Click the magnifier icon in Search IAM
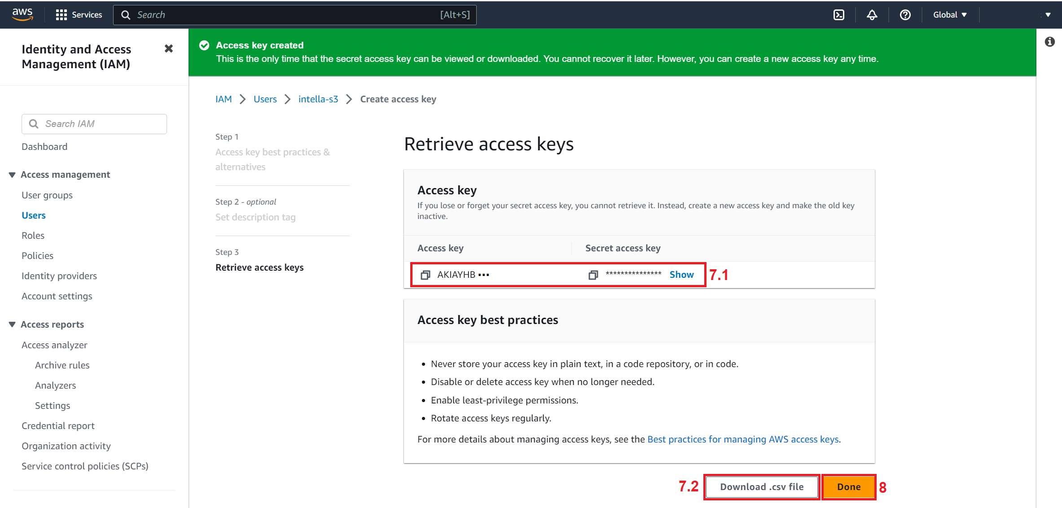Screen dimensions: 1062x508 (34, 124)
